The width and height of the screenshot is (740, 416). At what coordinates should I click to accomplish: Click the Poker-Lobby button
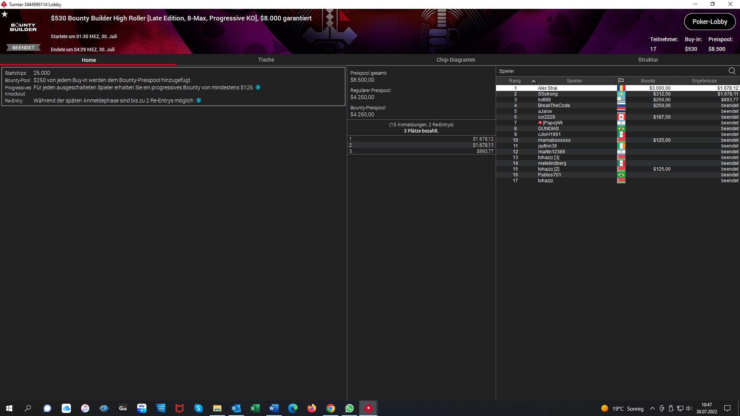[x=710, y=22]
